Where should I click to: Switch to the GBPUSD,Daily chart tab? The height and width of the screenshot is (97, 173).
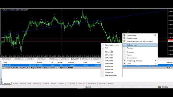click(19, 59)
